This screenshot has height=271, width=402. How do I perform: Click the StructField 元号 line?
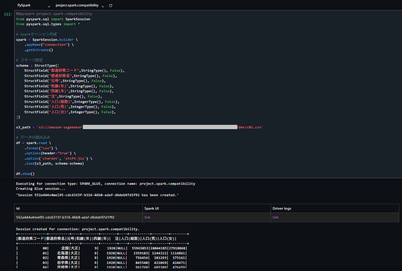click(65, 81)
